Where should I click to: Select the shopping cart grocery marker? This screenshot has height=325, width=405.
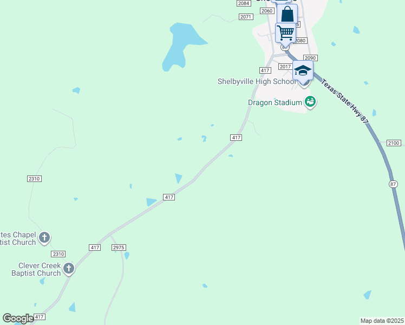(286, 32)
